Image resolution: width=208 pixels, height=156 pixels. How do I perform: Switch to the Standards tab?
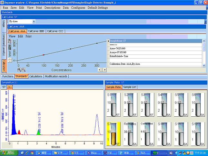[x=21, y=76]
